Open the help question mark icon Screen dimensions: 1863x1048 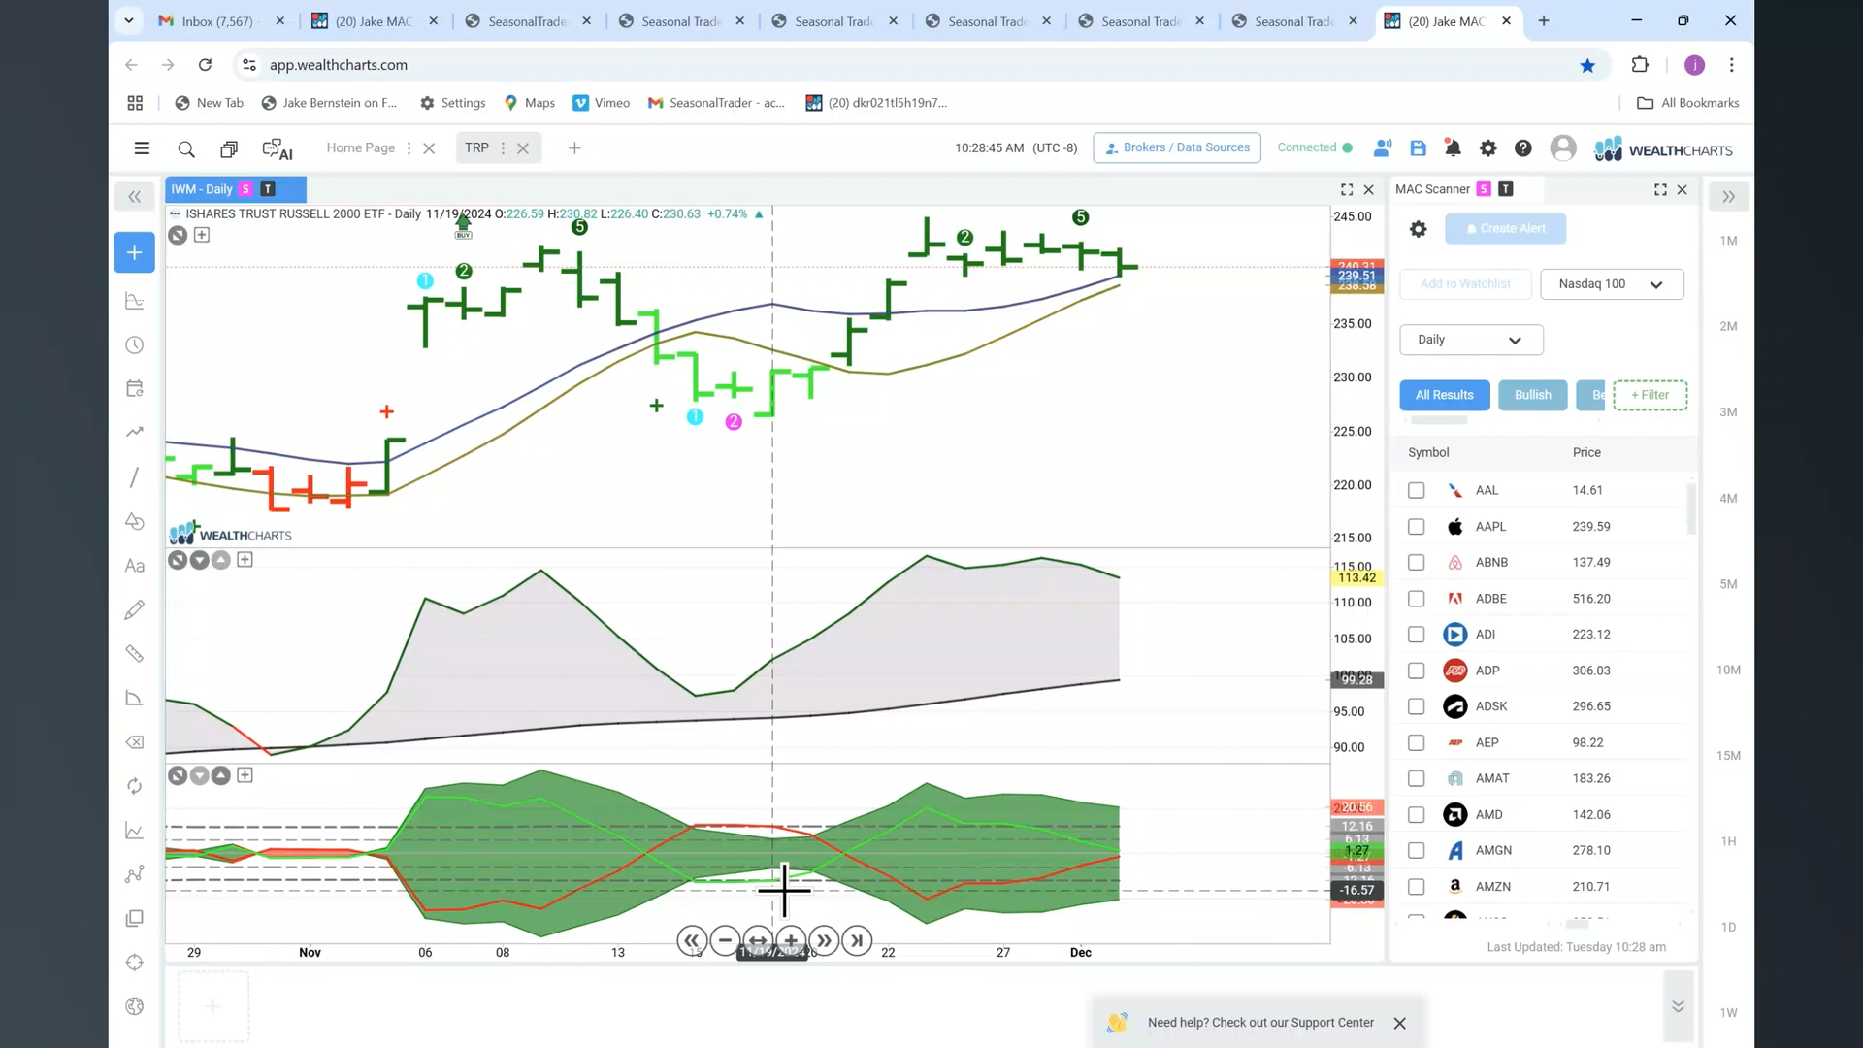click(x=1522, y=147)
